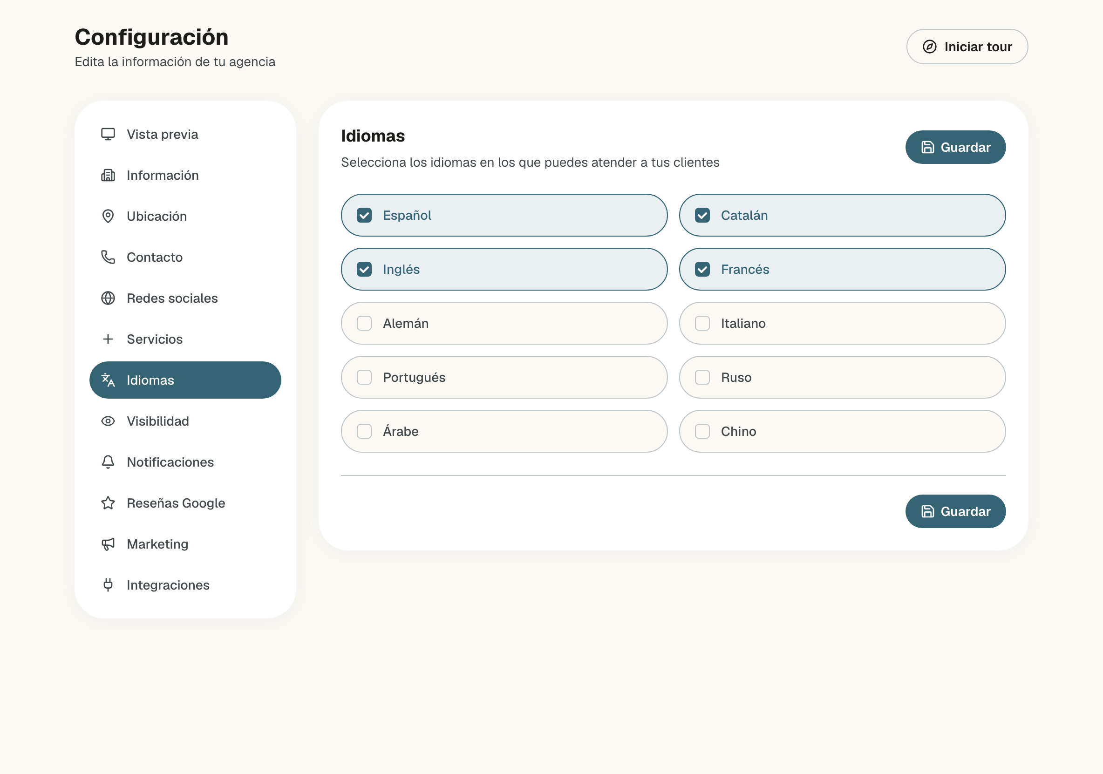Start the guided tour with Iniciar tour
This screenshot has width=1103, height=774.
(967, 47)
